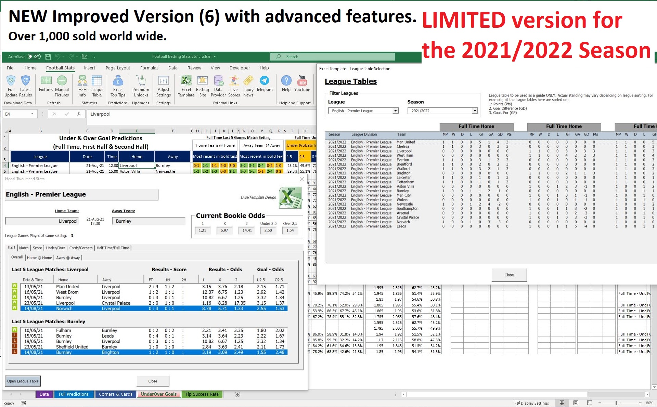Toggle AutoSave off switch
This screenshot has width=657, height=407.
(x=34, y=57)
